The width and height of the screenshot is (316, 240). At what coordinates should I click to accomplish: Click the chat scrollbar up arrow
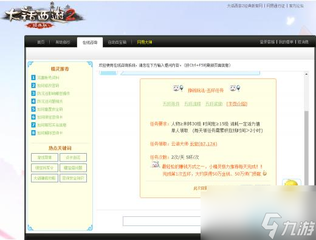coord(306,74)
